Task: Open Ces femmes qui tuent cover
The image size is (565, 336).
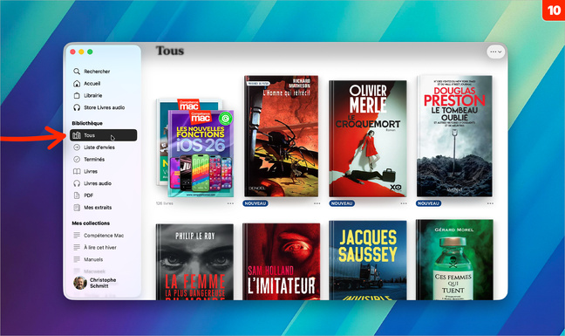Action: click(x=454, y=259)
